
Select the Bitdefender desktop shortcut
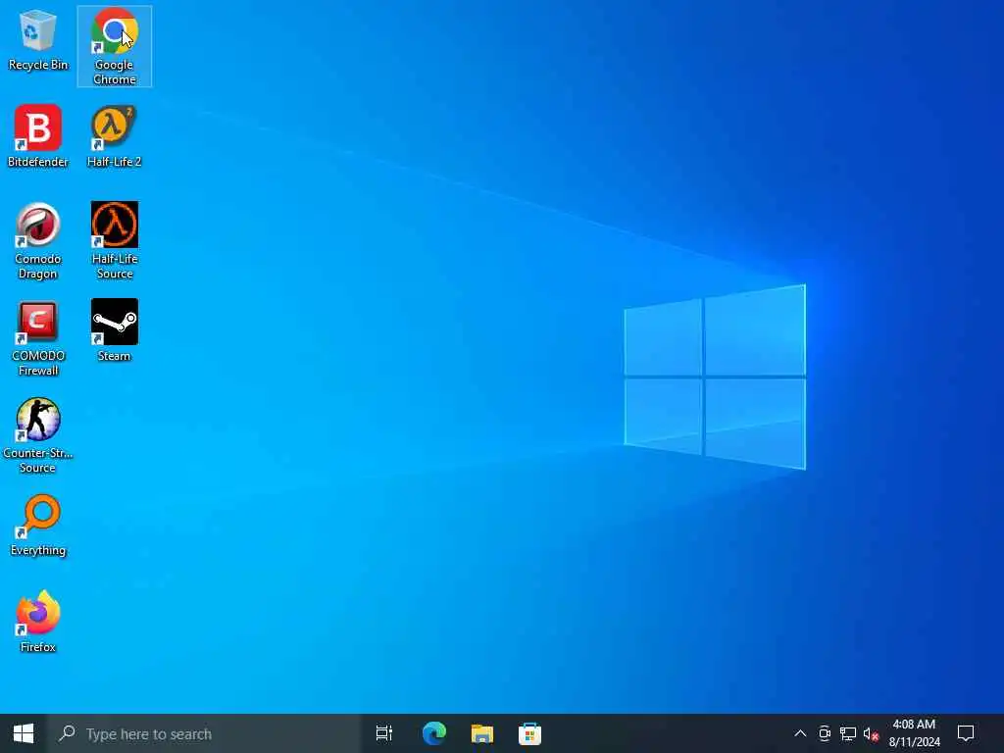coord(38,136)
